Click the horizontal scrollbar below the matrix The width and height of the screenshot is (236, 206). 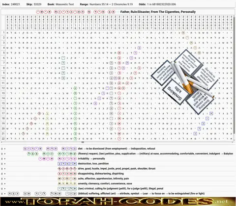(117, 142)
